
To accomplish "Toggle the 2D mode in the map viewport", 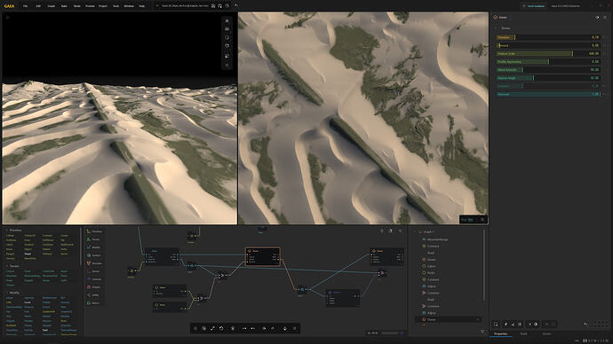I will tap(470, 220).
